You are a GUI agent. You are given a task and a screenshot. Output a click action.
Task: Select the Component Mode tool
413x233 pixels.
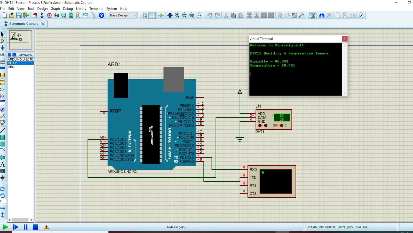point(3,41)
